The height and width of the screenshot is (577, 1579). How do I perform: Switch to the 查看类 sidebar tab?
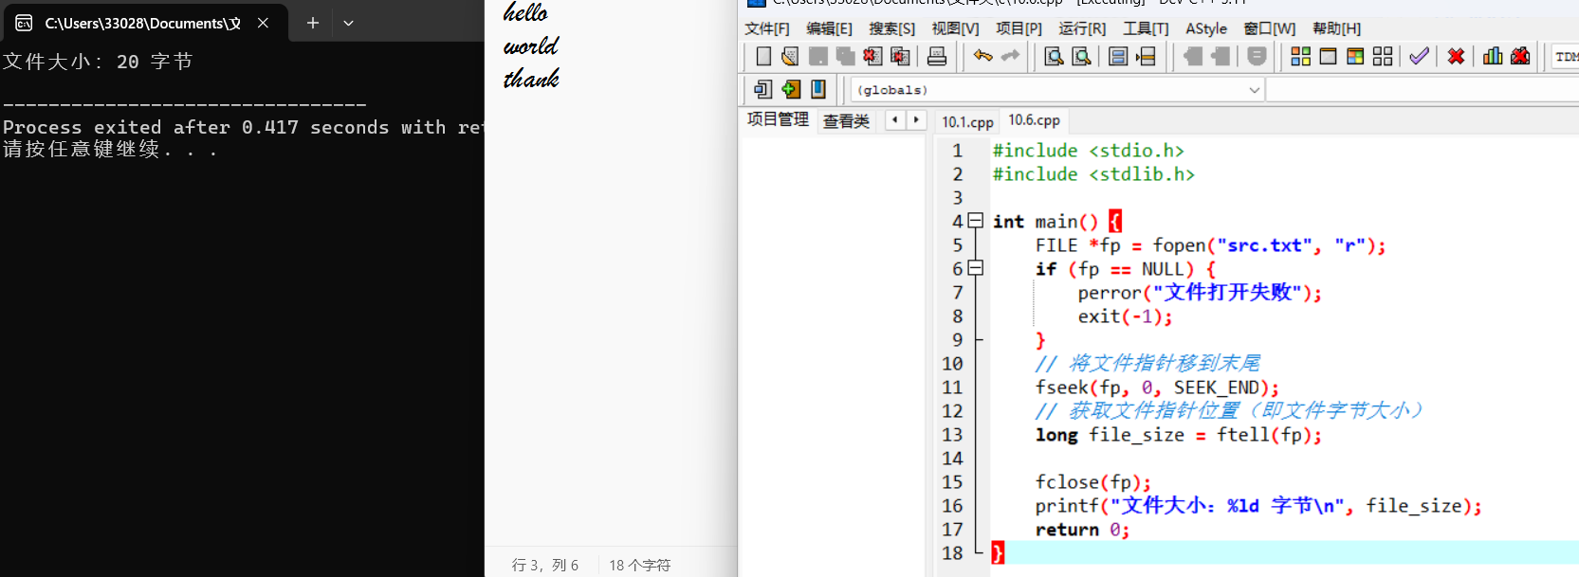click(x=846, y=121)
